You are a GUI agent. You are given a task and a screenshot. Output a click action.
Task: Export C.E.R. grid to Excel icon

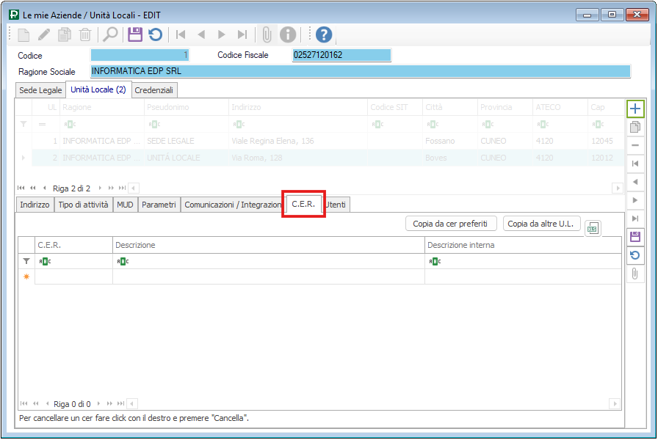point(593,228)
